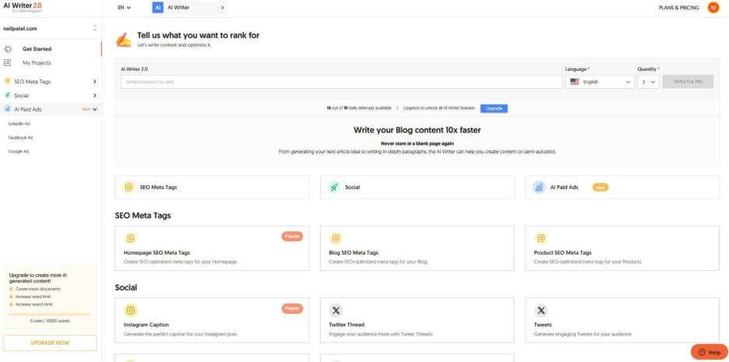Click 'Write your Blog content 10x faster' heading

(417, 130)
